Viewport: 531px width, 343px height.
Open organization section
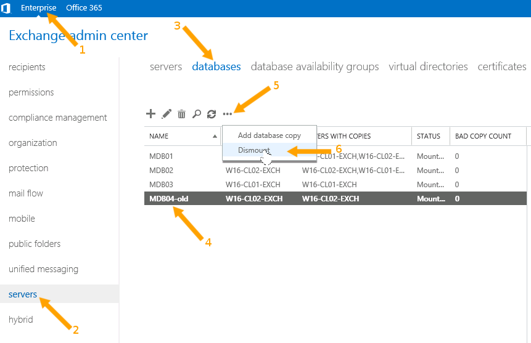[x=33, y=143]
